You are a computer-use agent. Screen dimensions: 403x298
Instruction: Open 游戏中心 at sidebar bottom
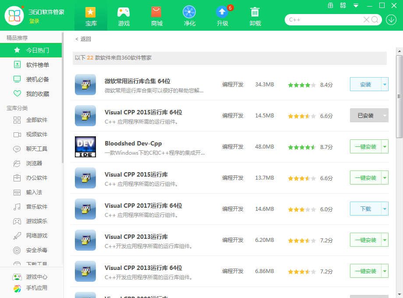31,277
